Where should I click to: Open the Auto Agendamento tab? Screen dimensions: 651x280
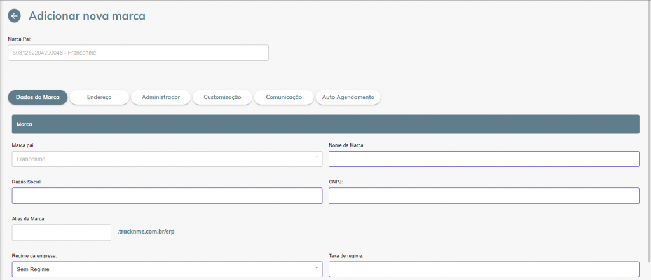348,97
